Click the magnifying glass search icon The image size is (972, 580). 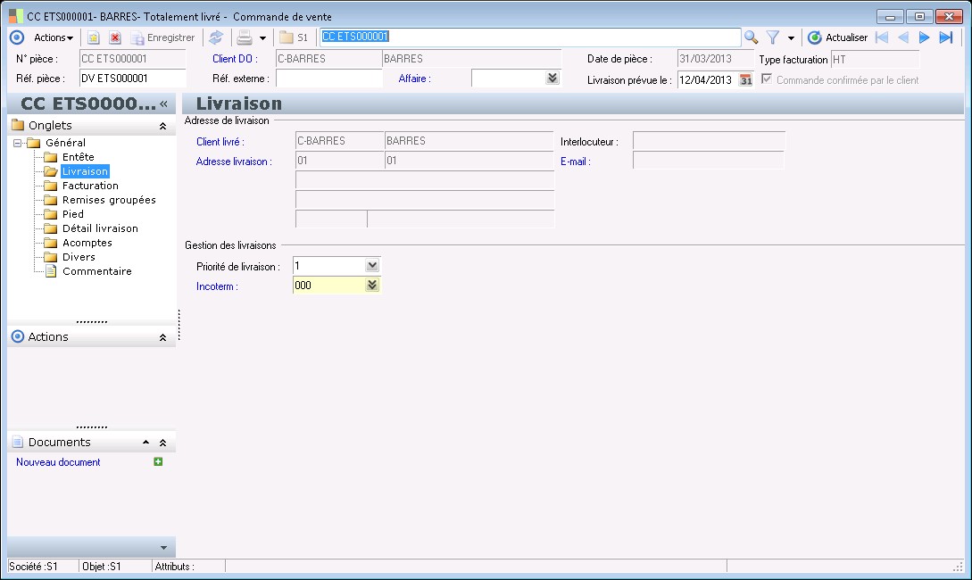pyautogui.click(x=752, y=37)
